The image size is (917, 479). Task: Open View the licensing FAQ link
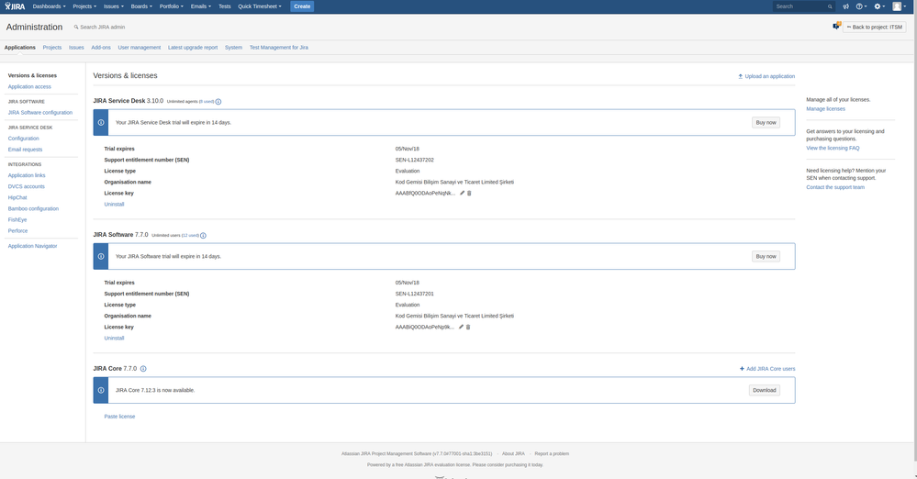coord(833,148)
